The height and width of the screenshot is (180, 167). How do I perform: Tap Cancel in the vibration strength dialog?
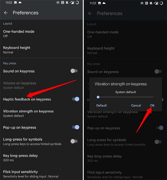(136, 105)
